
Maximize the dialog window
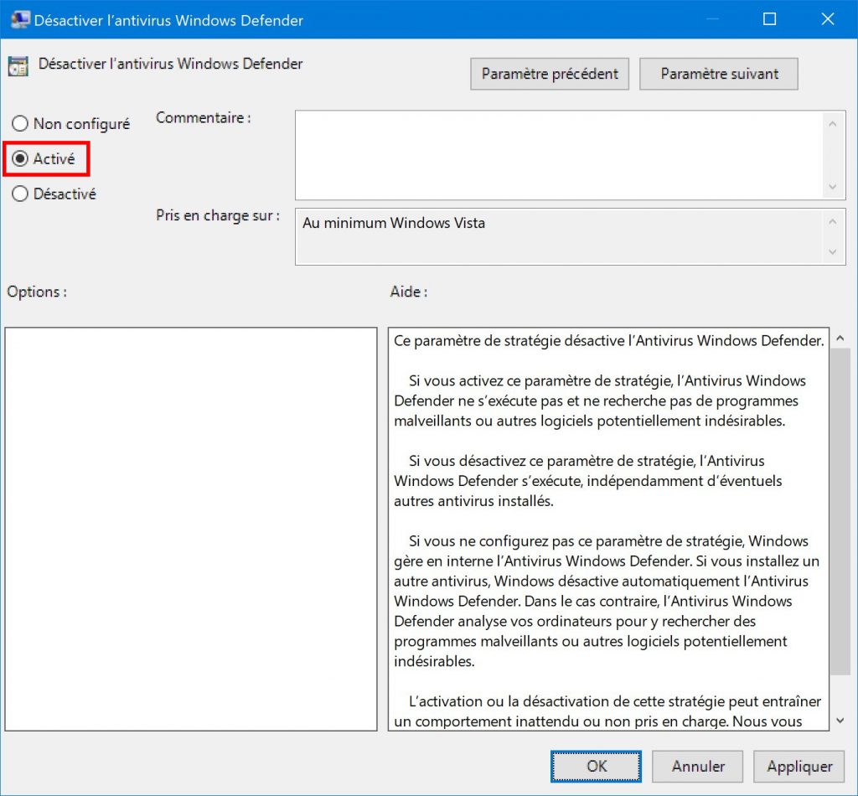point(769,19)
